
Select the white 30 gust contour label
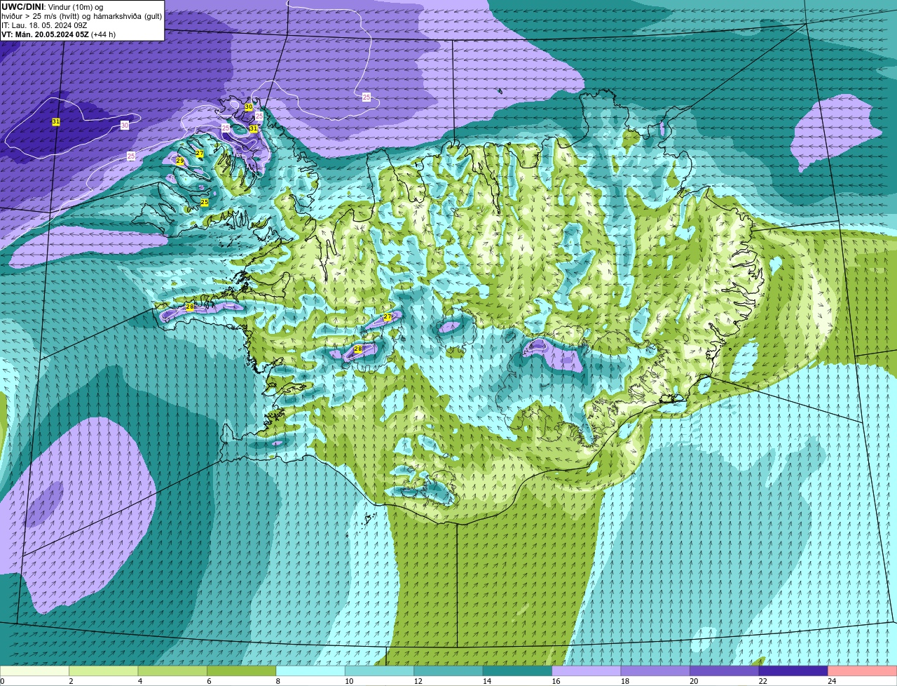125,125
